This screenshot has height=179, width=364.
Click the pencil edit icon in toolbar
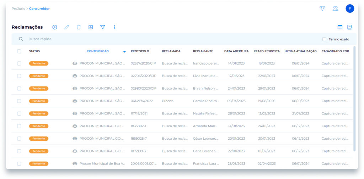(66, 27)
